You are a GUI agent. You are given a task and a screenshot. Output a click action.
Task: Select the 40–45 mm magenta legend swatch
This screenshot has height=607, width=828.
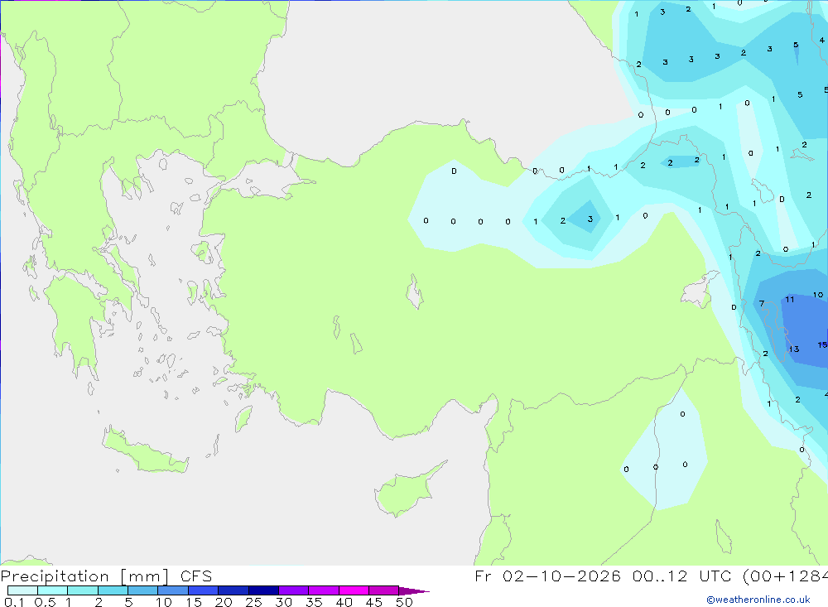click(x=354, y=590)
